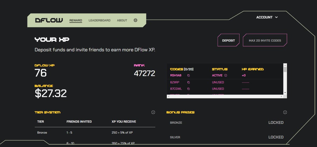Switch to the Reward tab
The image size is (317, 147).
tap(76, 20)
